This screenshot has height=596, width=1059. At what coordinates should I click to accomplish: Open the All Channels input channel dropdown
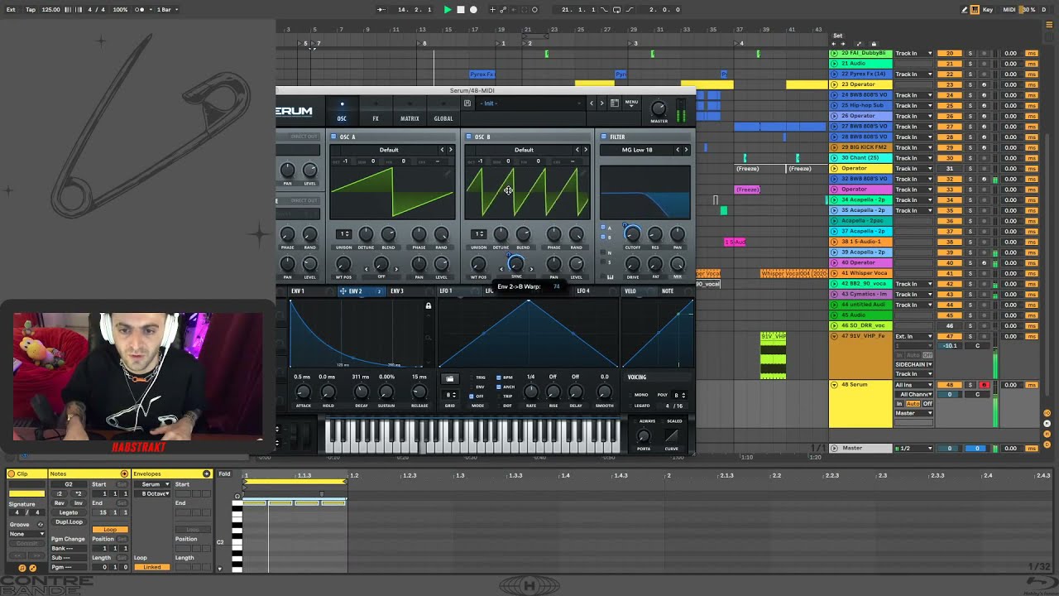(x=913, y=394)
